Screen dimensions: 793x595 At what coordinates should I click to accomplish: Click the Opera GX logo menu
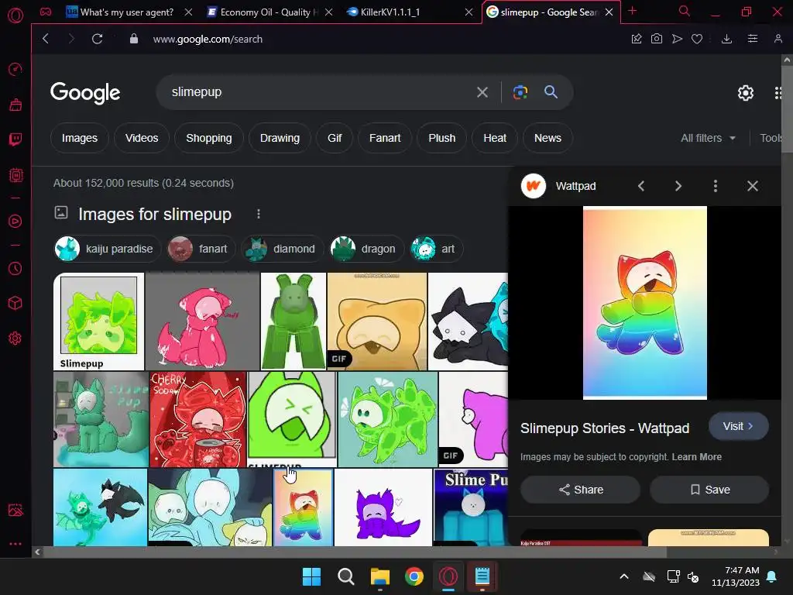[15, 15]
